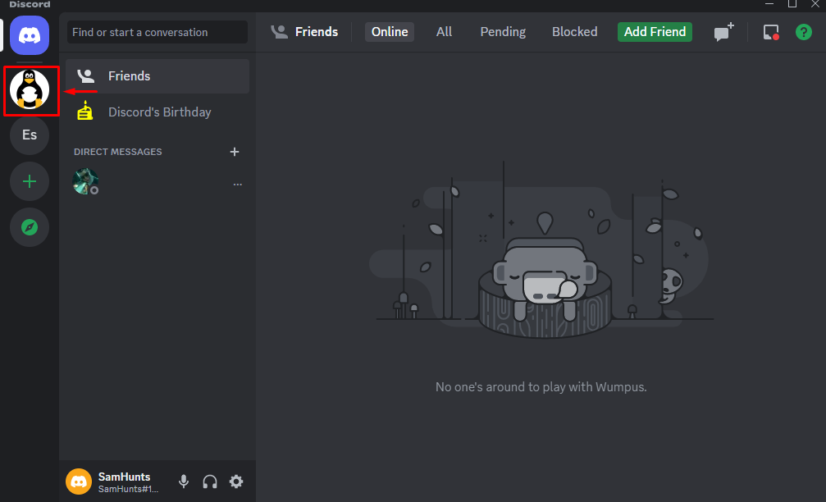Screen dimensions: 826x502
Task: Add a server with the plus icon
Action: [x=30, y=181]
